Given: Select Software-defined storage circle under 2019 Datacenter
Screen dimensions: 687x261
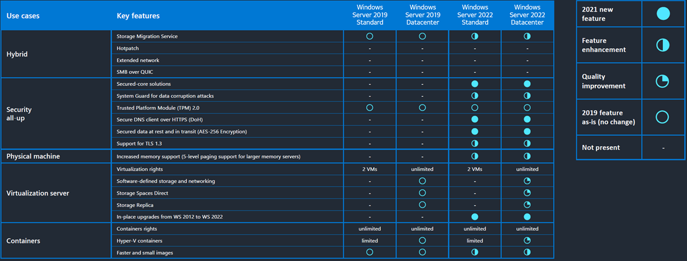Looking at the screenshot, I should point(422,180).
